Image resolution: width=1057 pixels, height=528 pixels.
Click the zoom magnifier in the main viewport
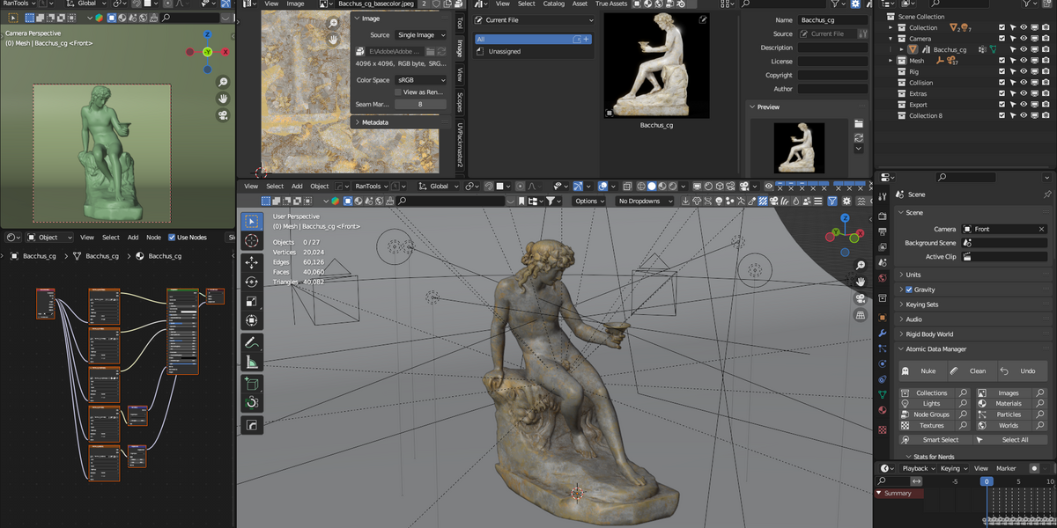click(861, 265)
